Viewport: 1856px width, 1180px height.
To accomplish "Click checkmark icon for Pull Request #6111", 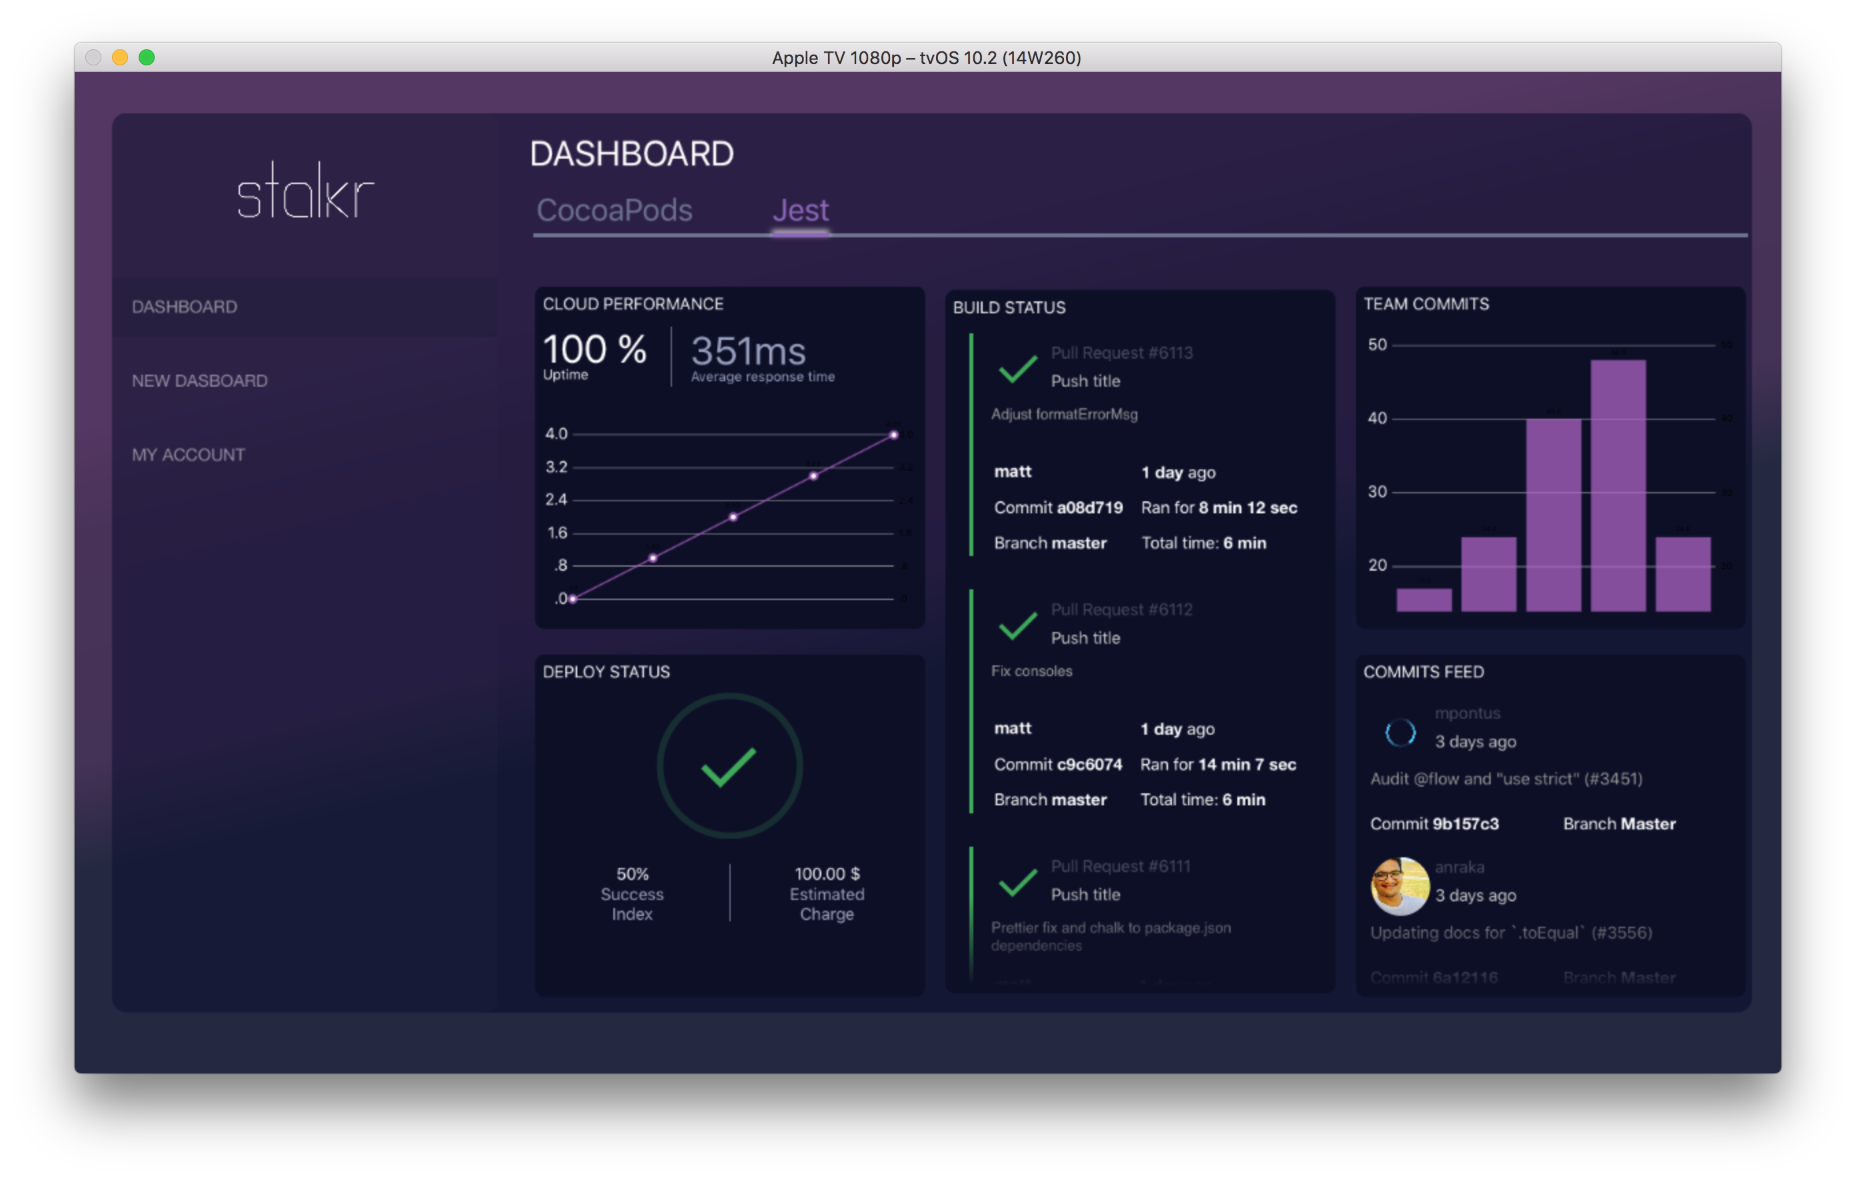I will pos(1017,882).
